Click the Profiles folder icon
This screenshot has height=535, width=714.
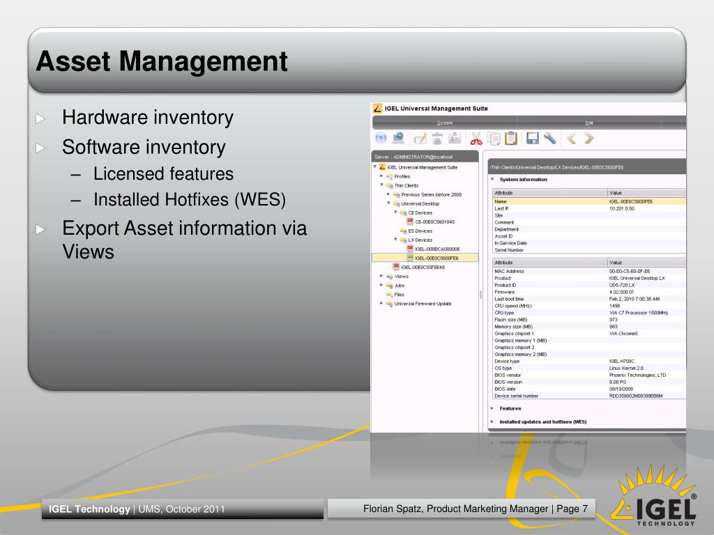(389, 176)
